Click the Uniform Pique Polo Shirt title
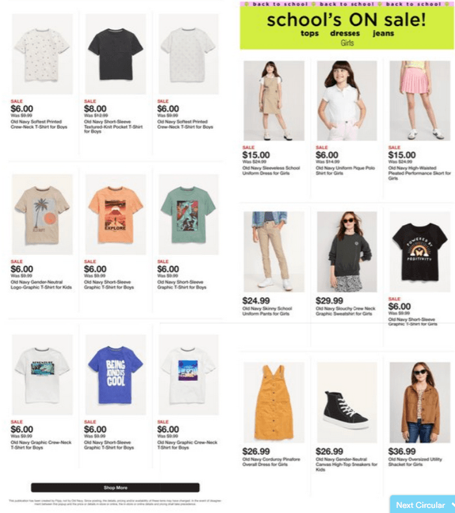This screenshot has height=513, width=455. point(345,170)
